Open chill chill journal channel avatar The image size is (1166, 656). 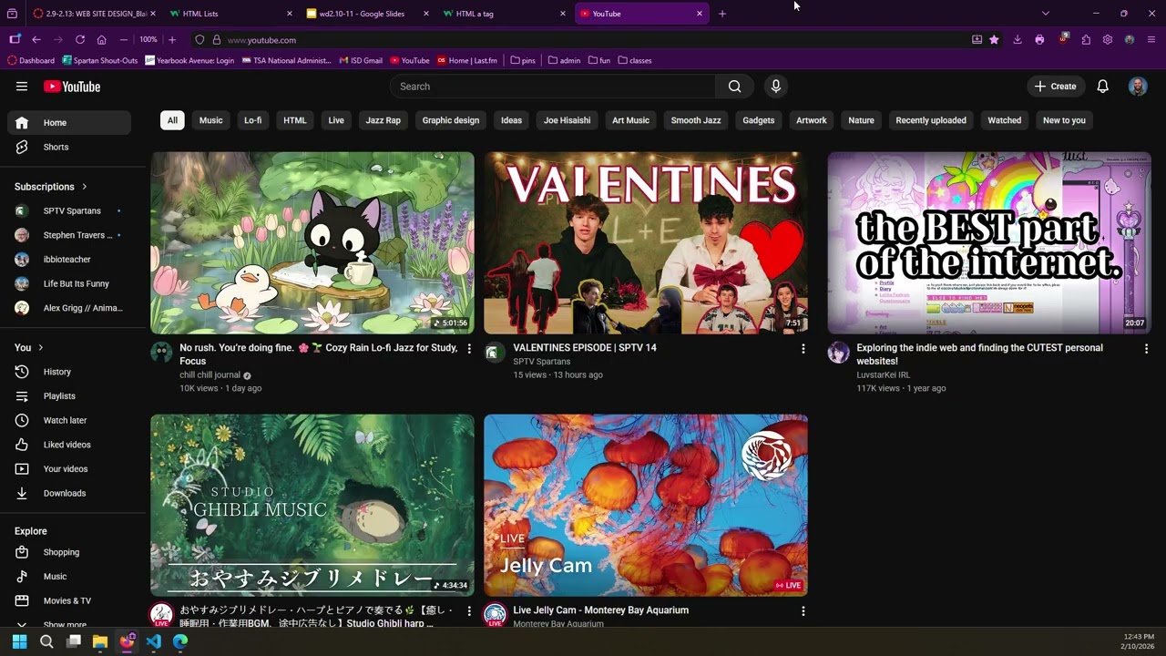click(161, 353)
